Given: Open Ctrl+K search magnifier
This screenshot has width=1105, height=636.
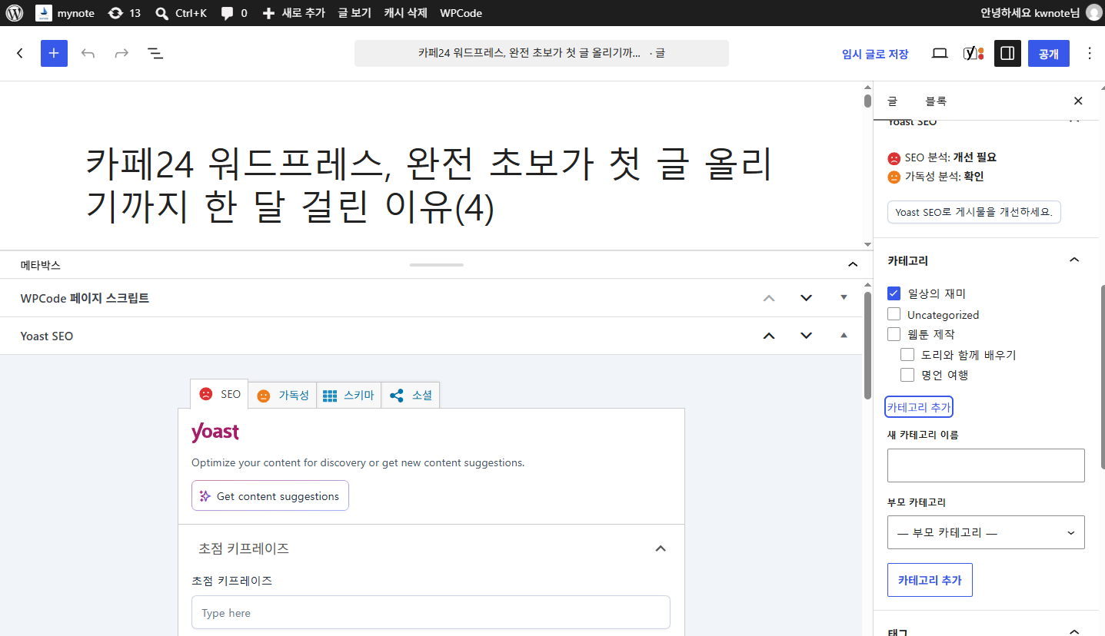Looking at the screenshot, I should tap(162, 13).
